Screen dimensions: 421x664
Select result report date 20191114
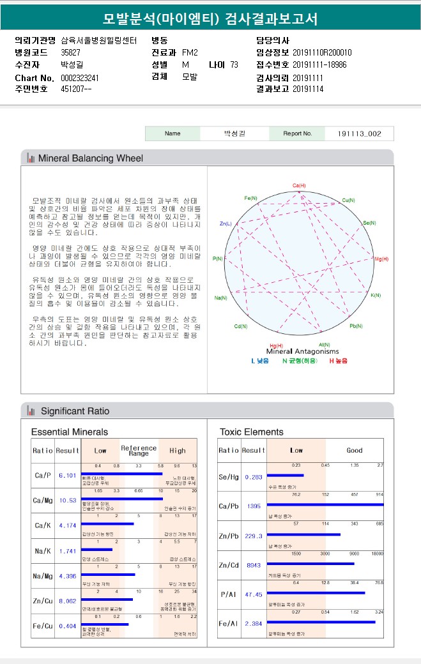click(x=308, y=89)
